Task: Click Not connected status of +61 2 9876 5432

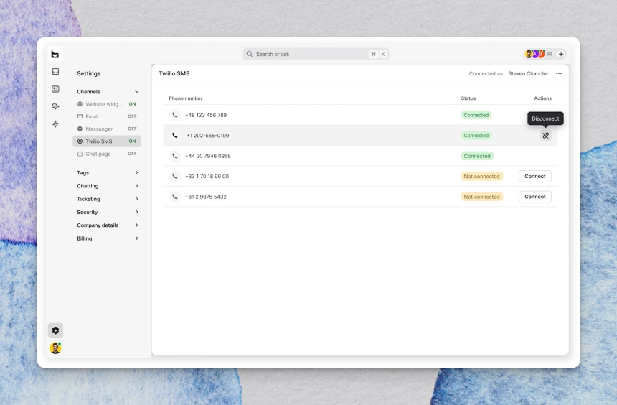Action: click(x=481, y=197)
